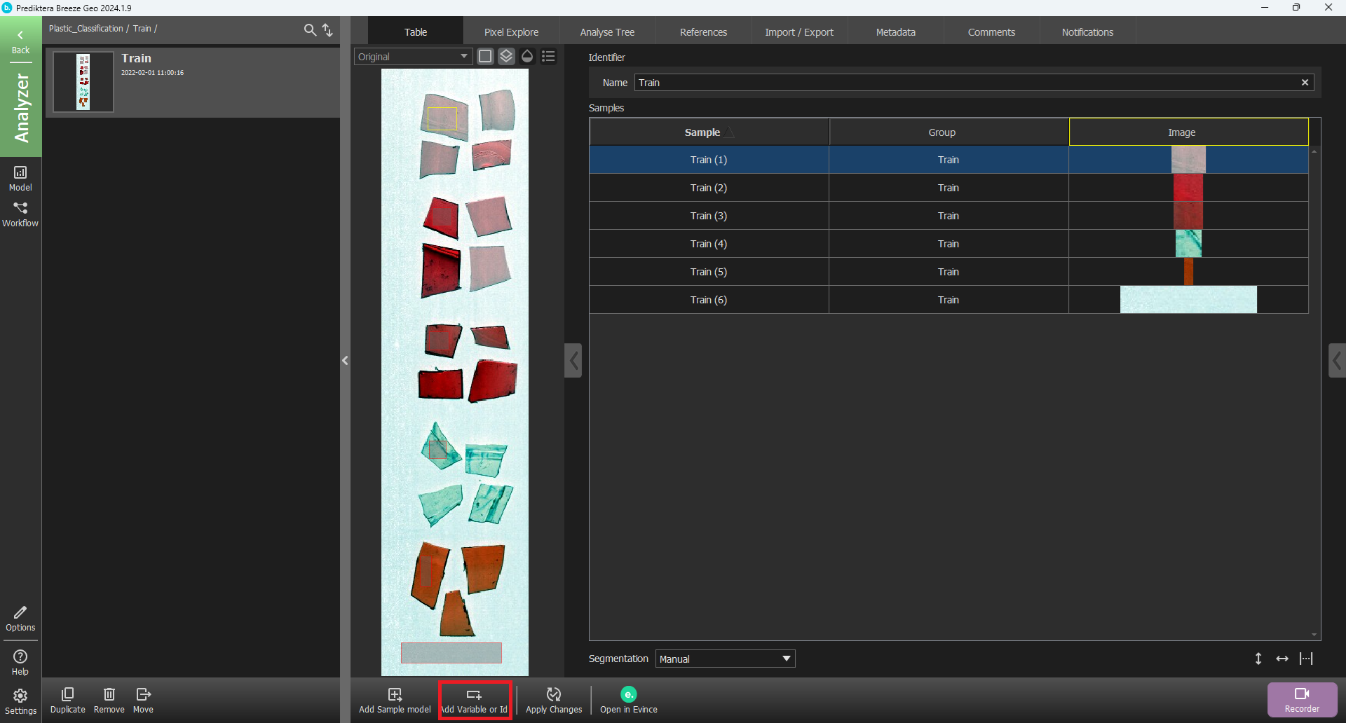Screen dimensions: 1346x723
Task: Go Back from the Analyzer view
Action: [x=20, y=42]
